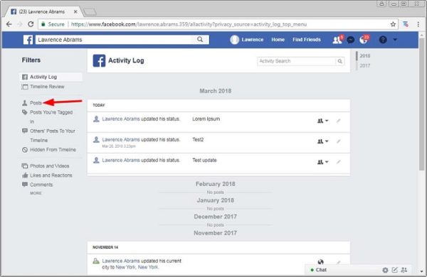Open friend requests icon

point(337,40)
